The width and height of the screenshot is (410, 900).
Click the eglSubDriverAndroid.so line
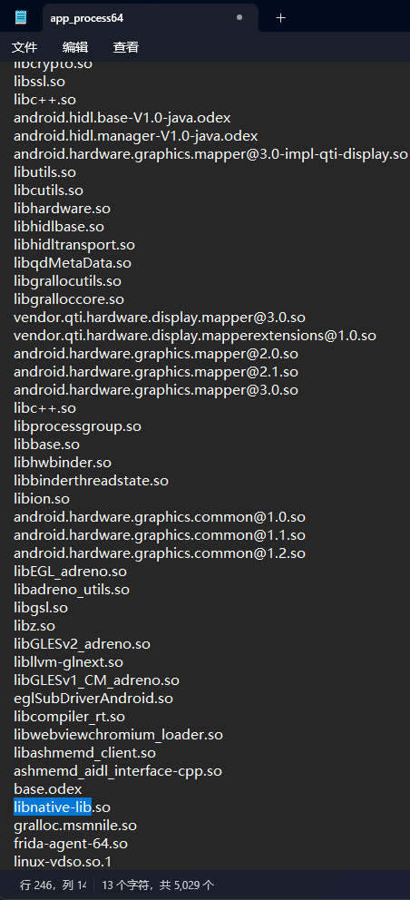pos(93,699)
